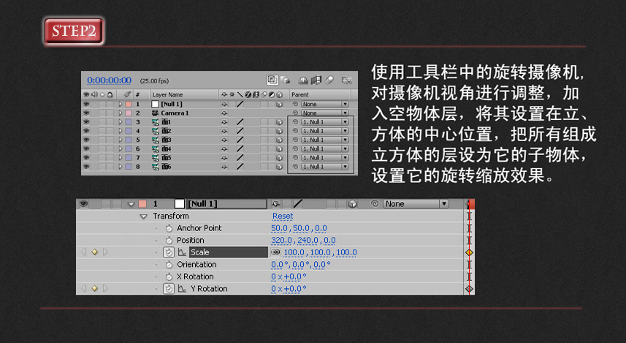Image resolution: width=626 pixels, height=343 pixels.
Task: Click red label color swatch of Null 1
Action: point(129,104)
